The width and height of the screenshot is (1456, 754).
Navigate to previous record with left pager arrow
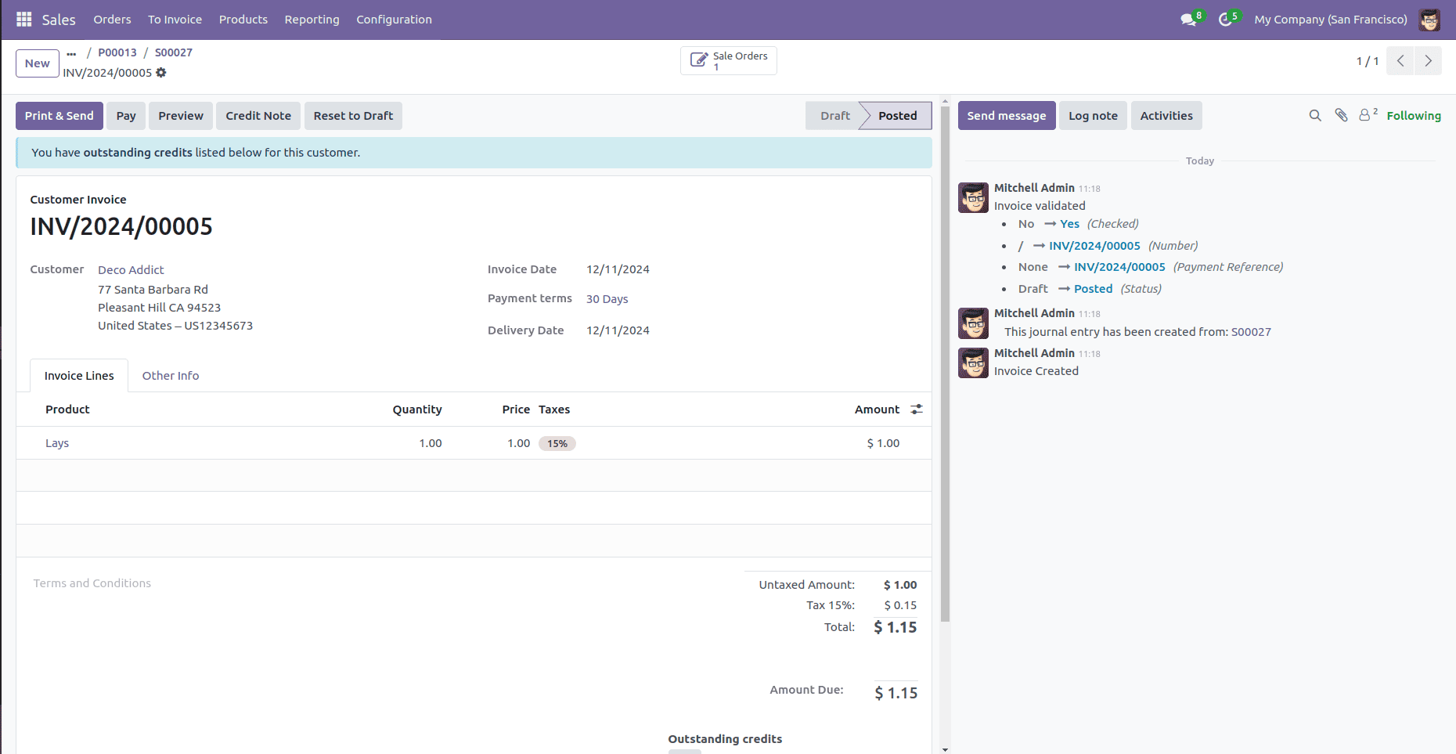pyautogui.click(x=1400, y=60)
